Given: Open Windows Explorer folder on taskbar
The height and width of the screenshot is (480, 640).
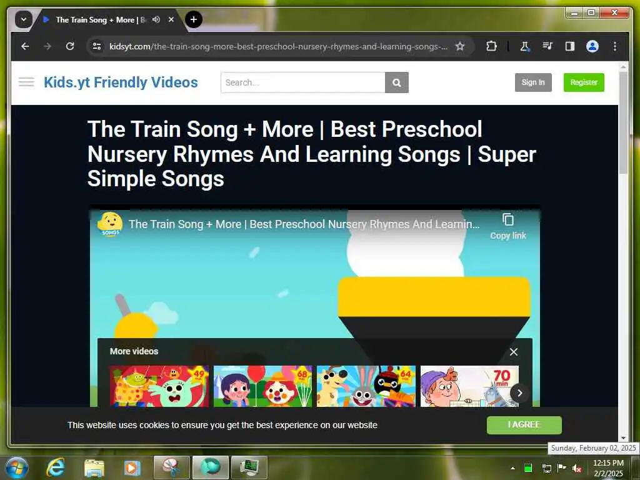Looking at the screenshot, I should coord(94,467).
